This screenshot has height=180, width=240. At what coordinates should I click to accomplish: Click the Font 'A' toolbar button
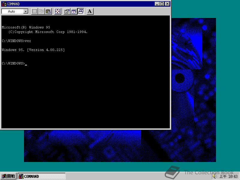[90, 11]
